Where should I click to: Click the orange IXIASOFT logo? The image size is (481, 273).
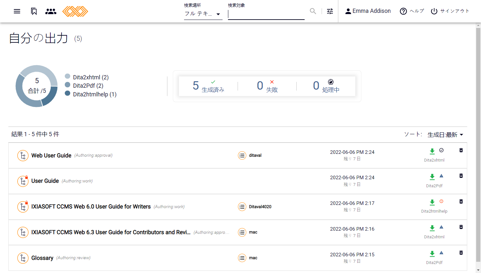pyautogui.click(x=75, y=11)
